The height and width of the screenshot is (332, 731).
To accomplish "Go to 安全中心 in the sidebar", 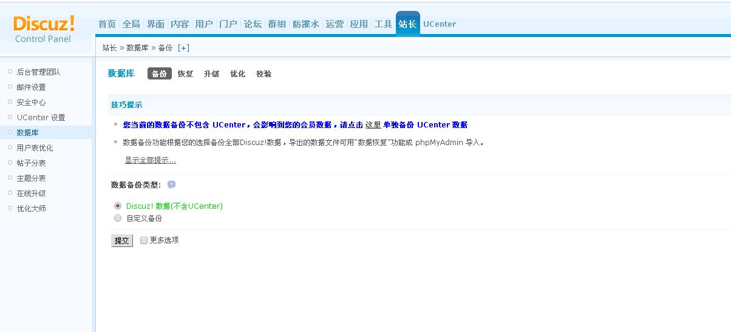I will (31, 102).
